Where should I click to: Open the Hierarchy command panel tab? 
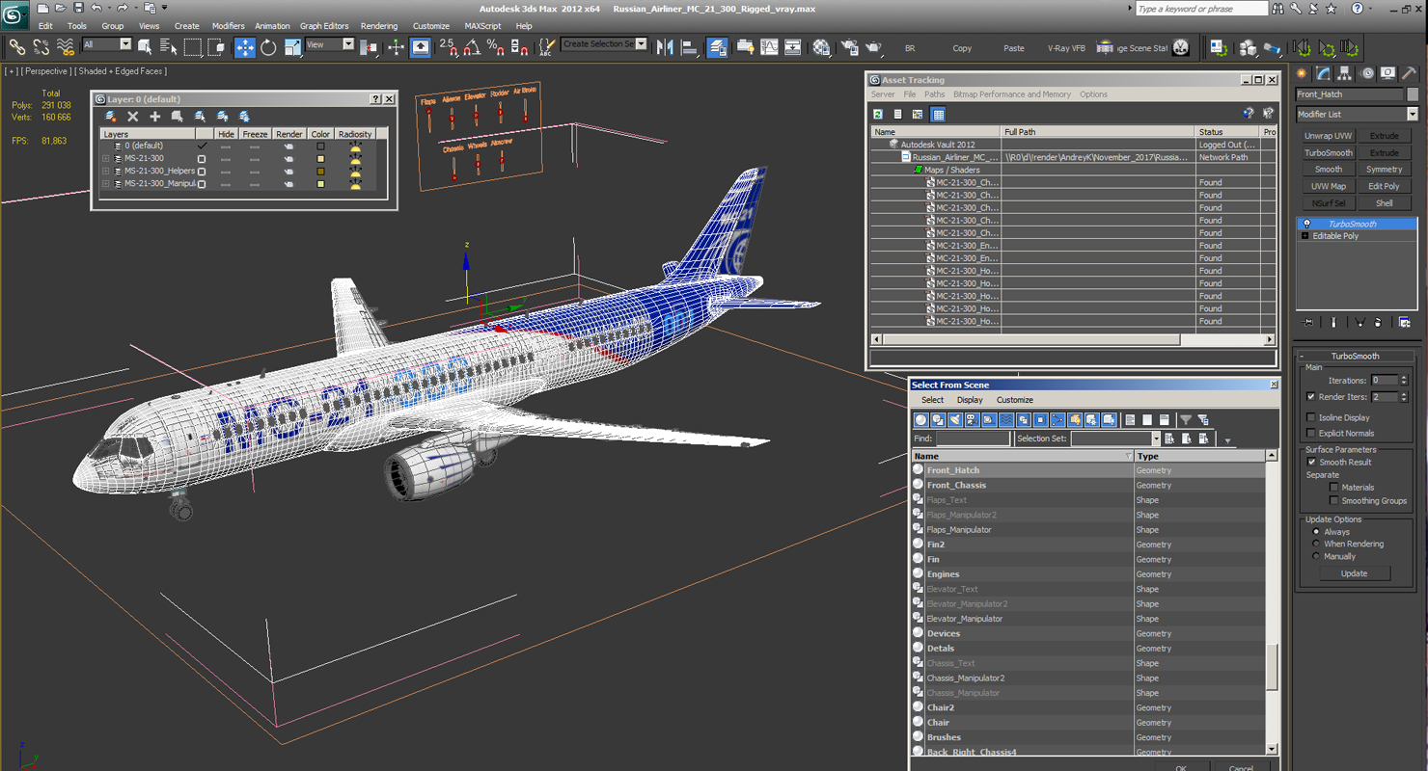[1345, 73]
